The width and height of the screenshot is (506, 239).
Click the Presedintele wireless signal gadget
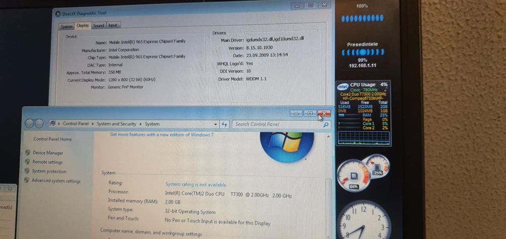coord(363,52)
